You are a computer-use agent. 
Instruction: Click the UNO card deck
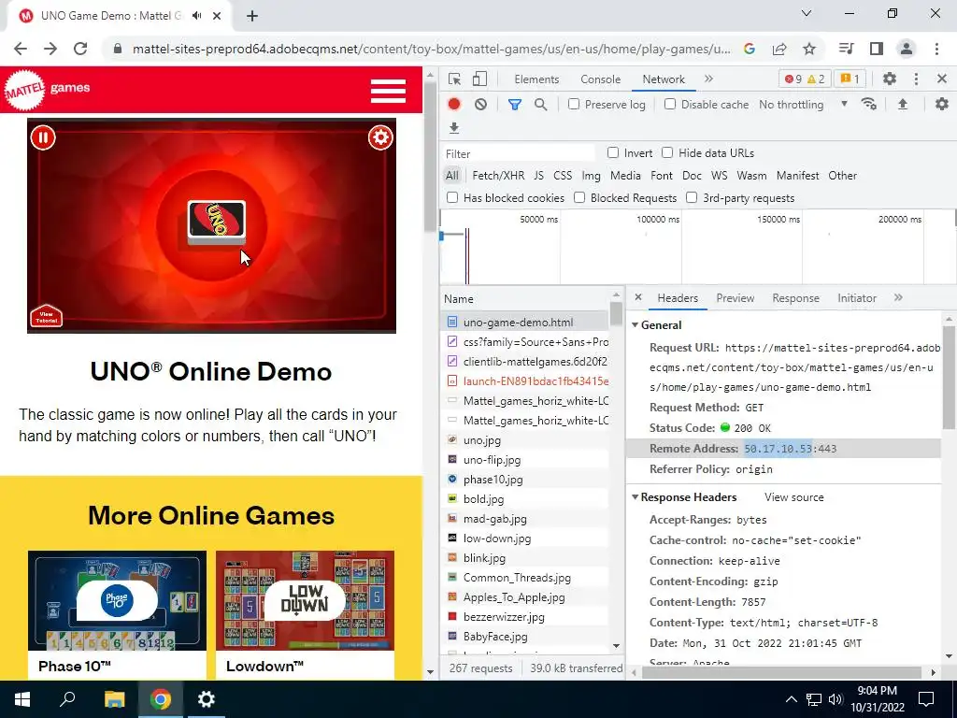(216, 223)
